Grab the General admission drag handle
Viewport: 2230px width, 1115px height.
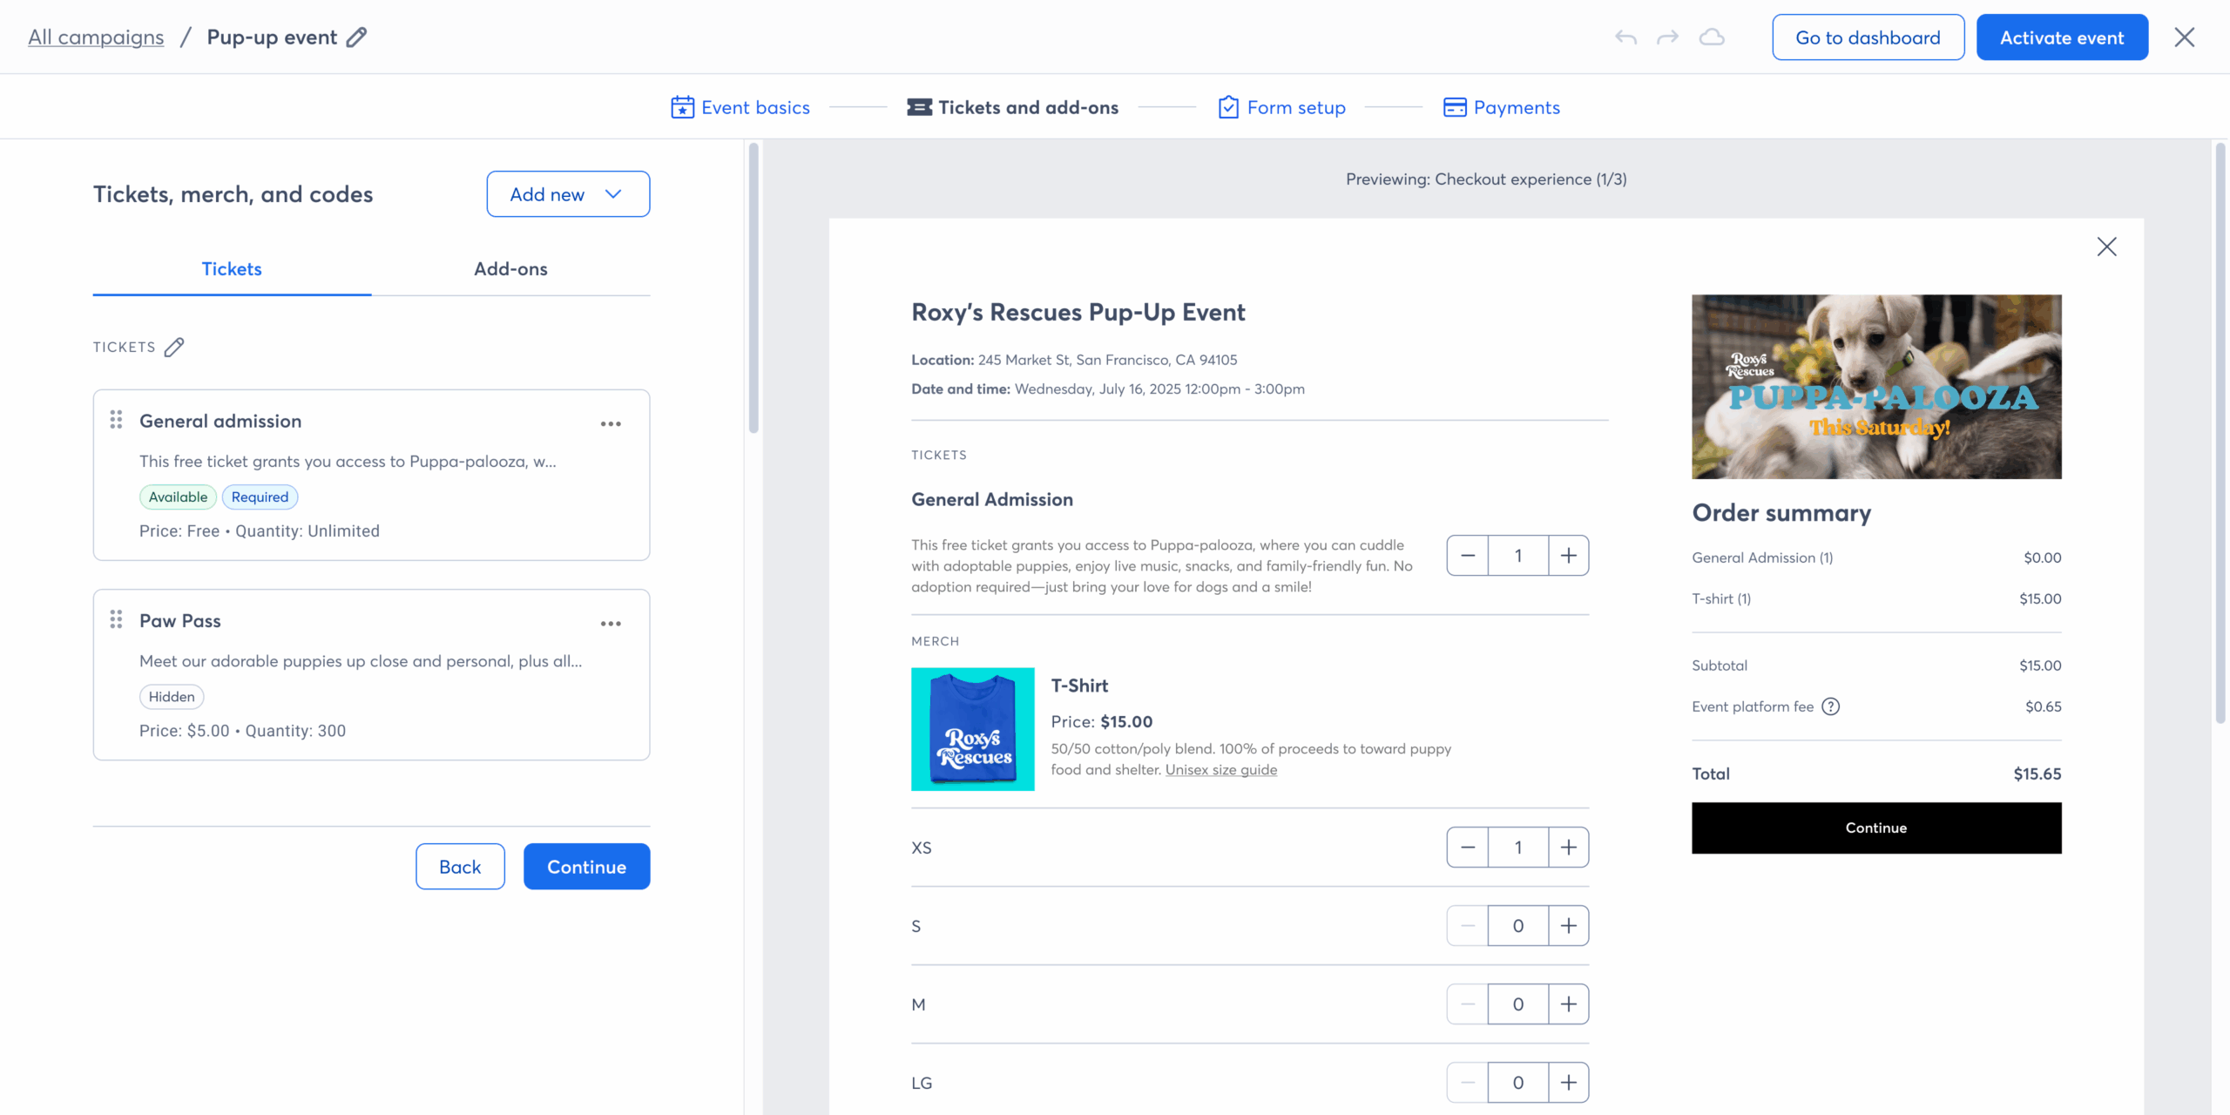[116, 420]
